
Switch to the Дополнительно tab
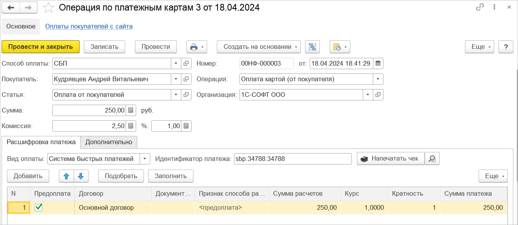[109, 142]
